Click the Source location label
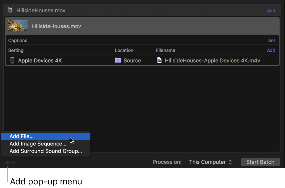 (x=132, y=61)
